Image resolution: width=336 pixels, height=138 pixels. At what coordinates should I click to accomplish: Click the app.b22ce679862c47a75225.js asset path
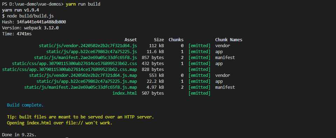coord(91,52)
